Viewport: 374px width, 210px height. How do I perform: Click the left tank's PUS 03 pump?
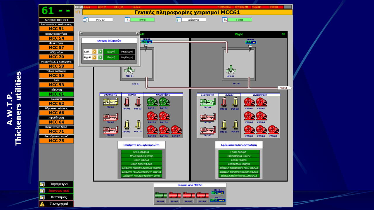[127, 125]
